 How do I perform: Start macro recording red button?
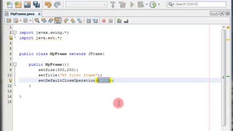click(x=104, y=21)
